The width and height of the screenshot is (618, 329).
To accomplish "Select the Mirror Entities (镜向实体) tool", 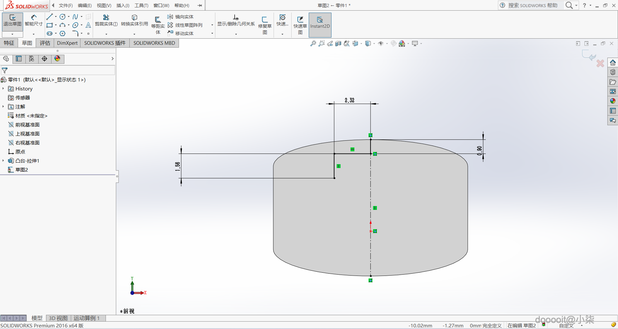I will tap(181, 17).
